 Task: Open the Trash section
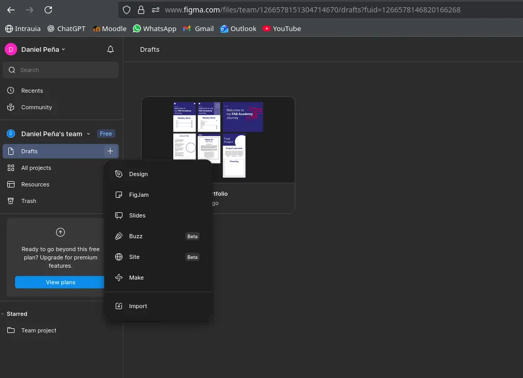[29, 201]
